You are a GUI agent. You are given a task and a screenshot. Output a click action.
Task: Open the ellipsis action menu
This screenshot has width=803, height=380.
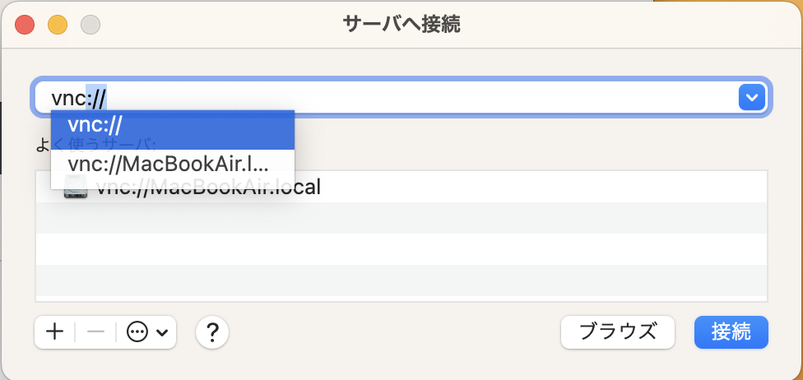(x=137, y=332)
